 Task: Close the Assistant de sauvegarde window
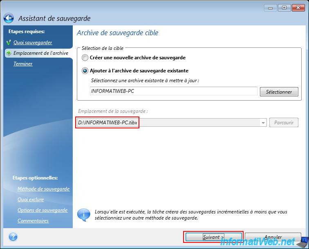coord(298,8)
